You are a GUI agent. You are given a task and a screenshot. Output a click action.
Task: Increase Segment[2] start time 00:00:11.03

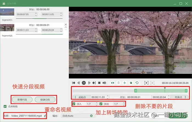click(x=36, y=29)
